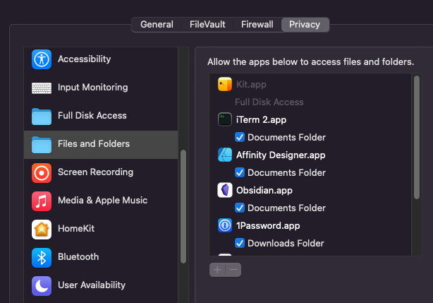The height and width of the screenshot is (303, 433).
Task: Click the Affinity Designer.app name label
Action: click(281, 155)
